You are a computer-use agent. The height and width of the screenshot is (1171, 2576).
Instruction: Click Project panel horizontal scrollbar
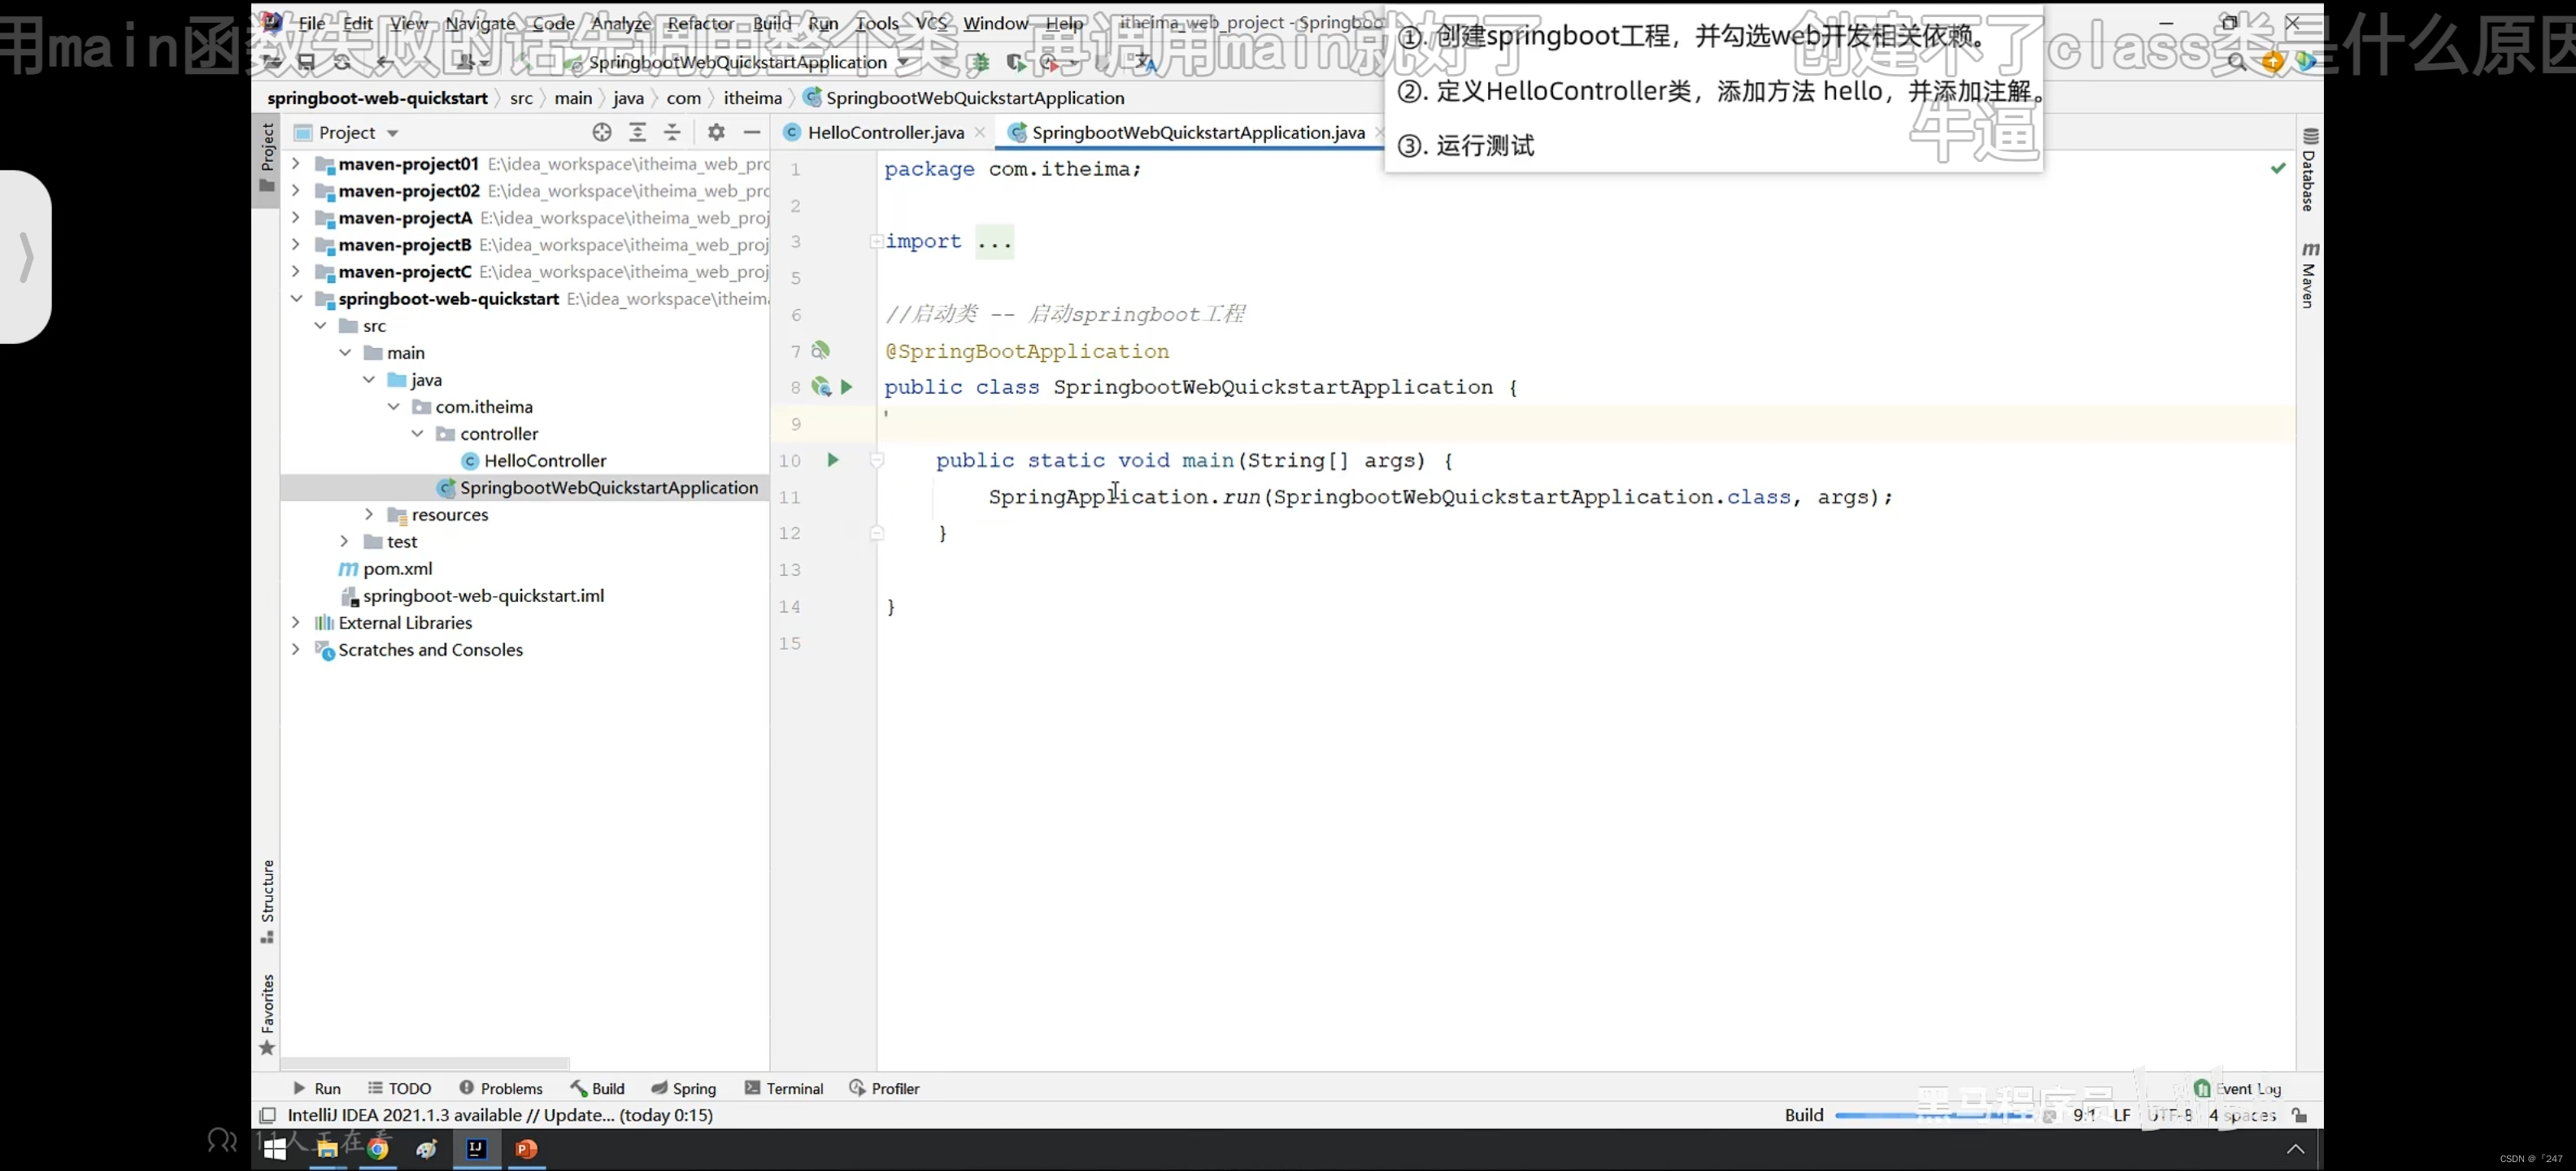click(425, 1063)
